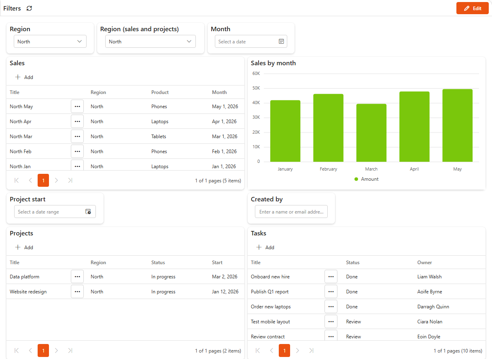
Task: Click the North May sales title
Action: pyautogui.click(x=21, y=107)
